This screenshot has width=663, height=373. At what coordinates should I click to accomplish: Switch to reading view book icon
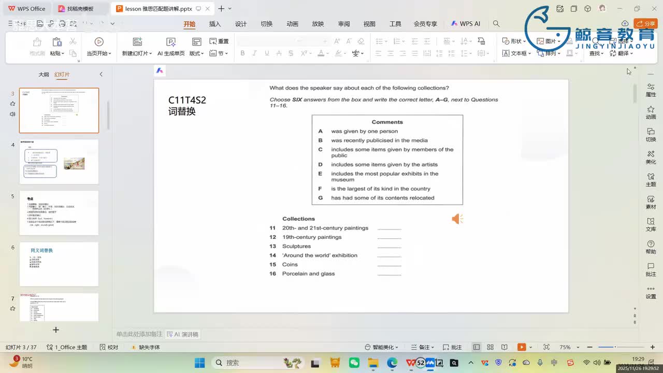click(504, 347)
